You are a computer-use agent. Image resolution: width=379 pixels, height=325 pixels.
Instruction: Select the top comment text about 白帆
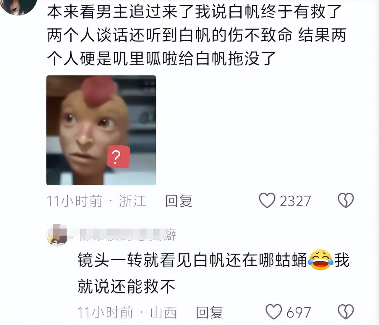196,35
